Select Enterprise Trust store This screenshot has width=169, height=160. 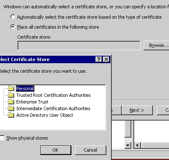coord(32,102)
